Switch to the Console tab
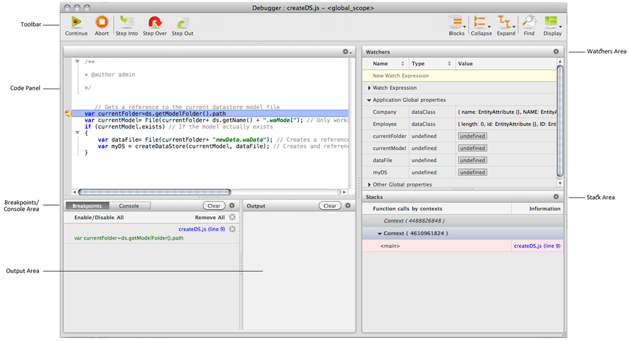The image size is (630, 341). [x=129, y=206]
